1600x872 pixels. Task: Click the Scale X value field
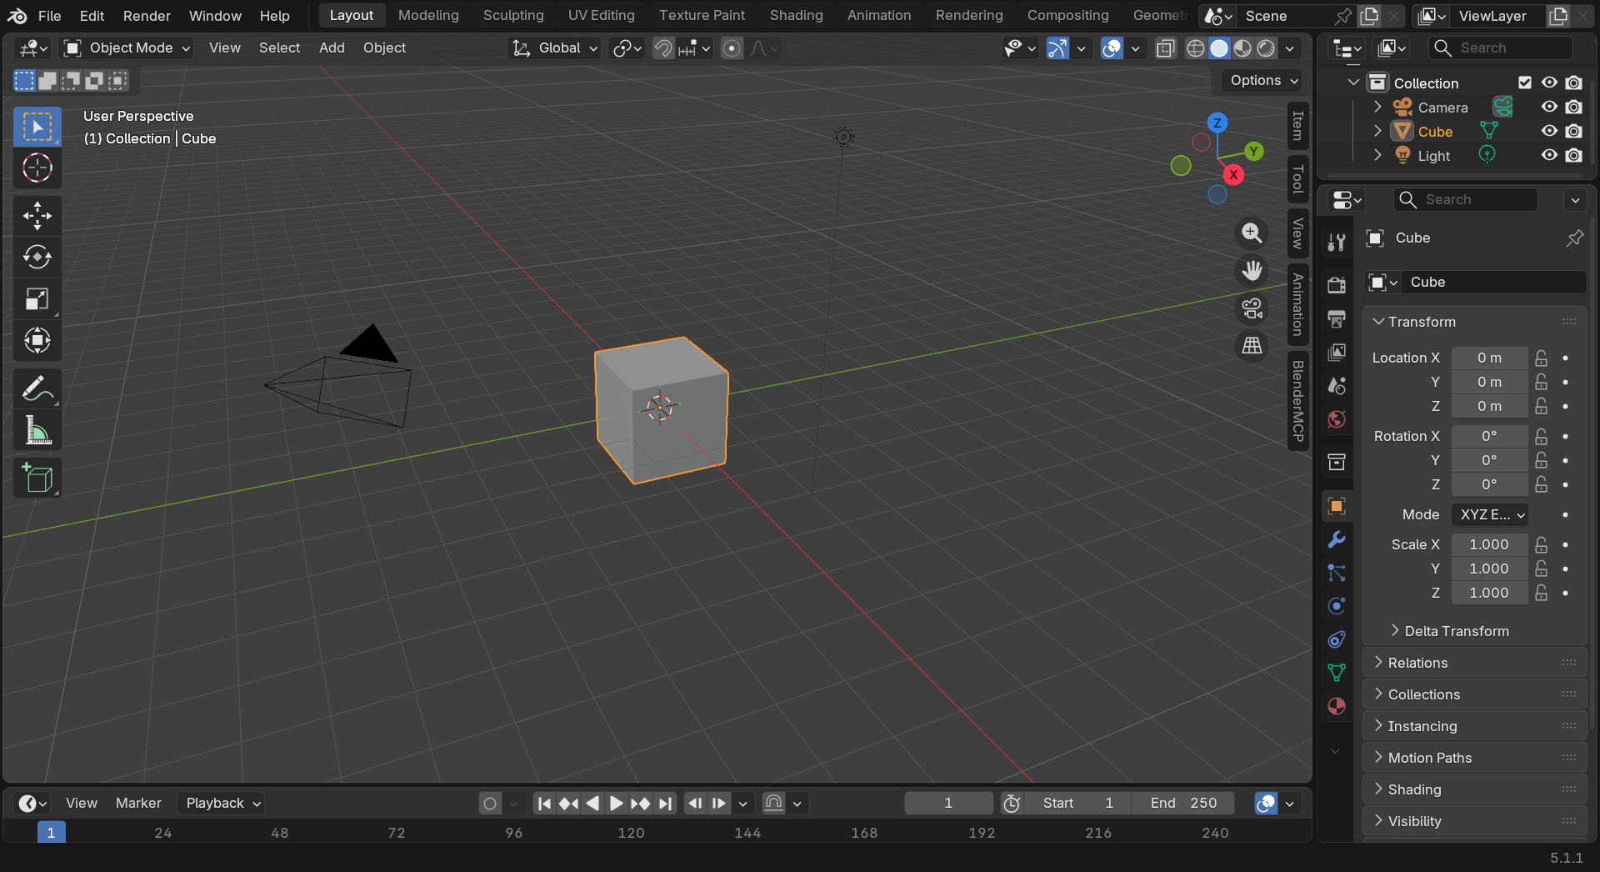click(x=1489, y=544)
